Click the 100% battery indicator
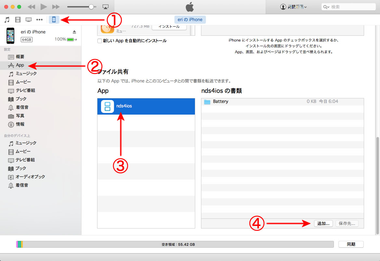The image size is (380, 261). pyautogui.click(x=66, y=40)
